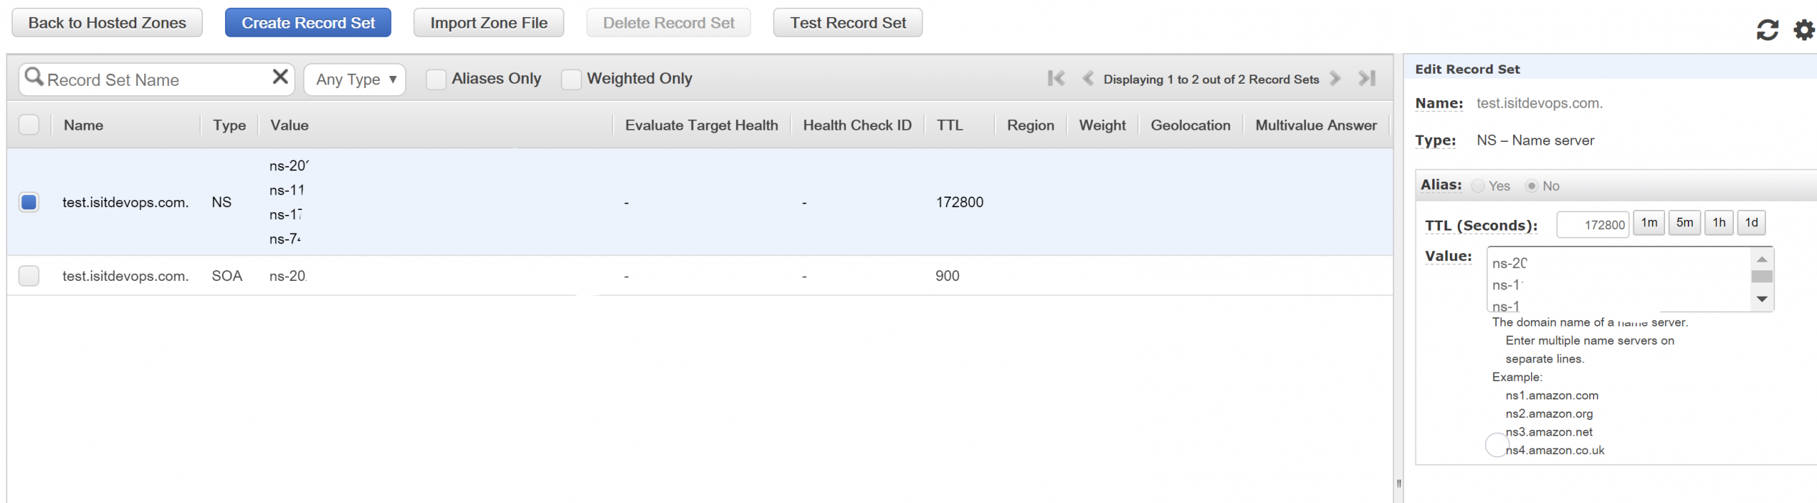Clear the record set search with X
This screenshot has height=503, width=1817.
[280, 77]
